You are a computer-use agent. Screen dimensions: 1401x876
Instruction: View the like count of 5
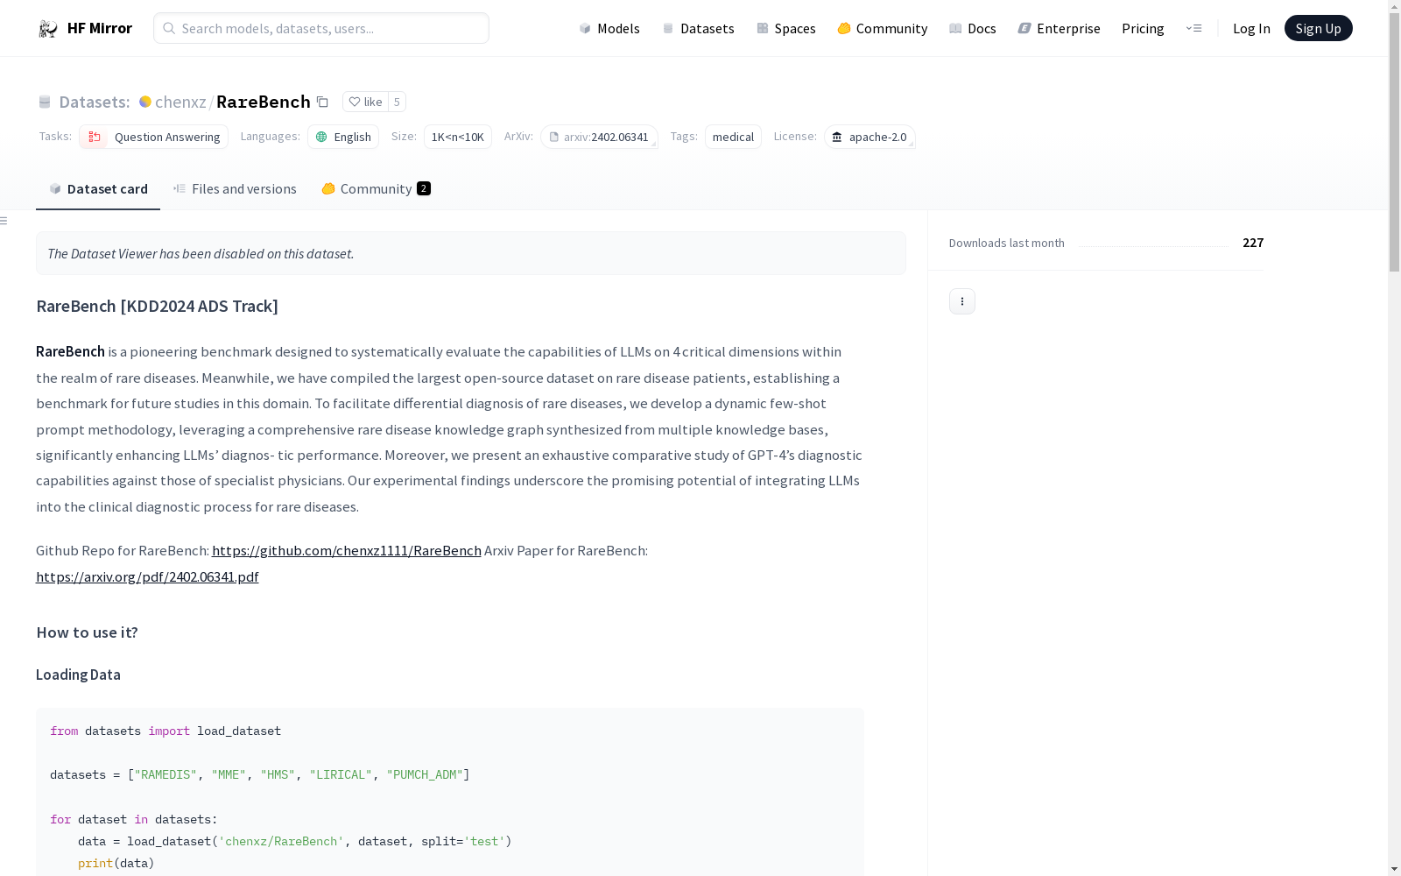[397, 102]
